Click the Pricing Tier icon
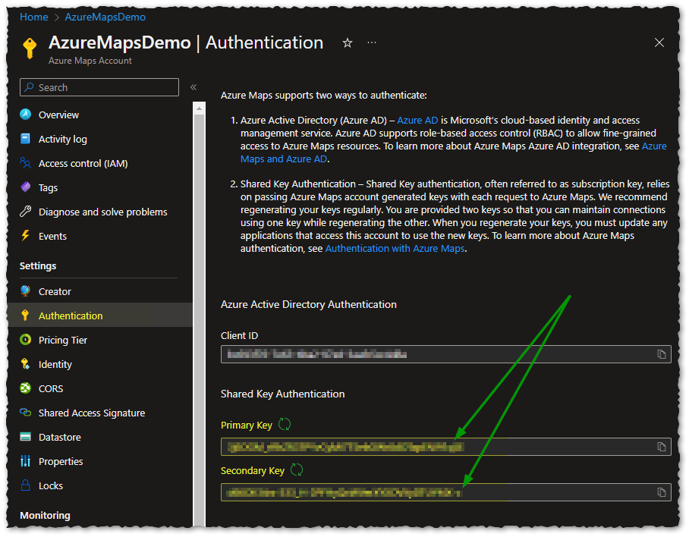689x537 pixels. [26, 340]
